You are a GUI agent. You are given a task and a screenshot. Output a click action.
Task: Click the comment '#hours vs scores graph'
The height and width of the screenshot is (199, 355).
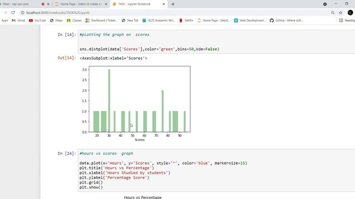(106, 154)
